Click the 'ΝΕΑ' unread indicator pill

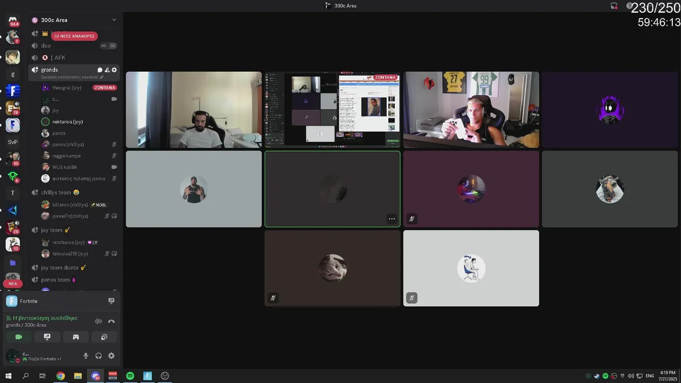[13, 284]
